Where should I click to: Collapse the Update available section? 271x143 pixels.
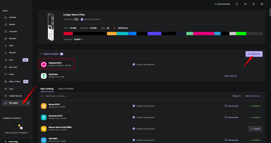(x=41, y=54)
